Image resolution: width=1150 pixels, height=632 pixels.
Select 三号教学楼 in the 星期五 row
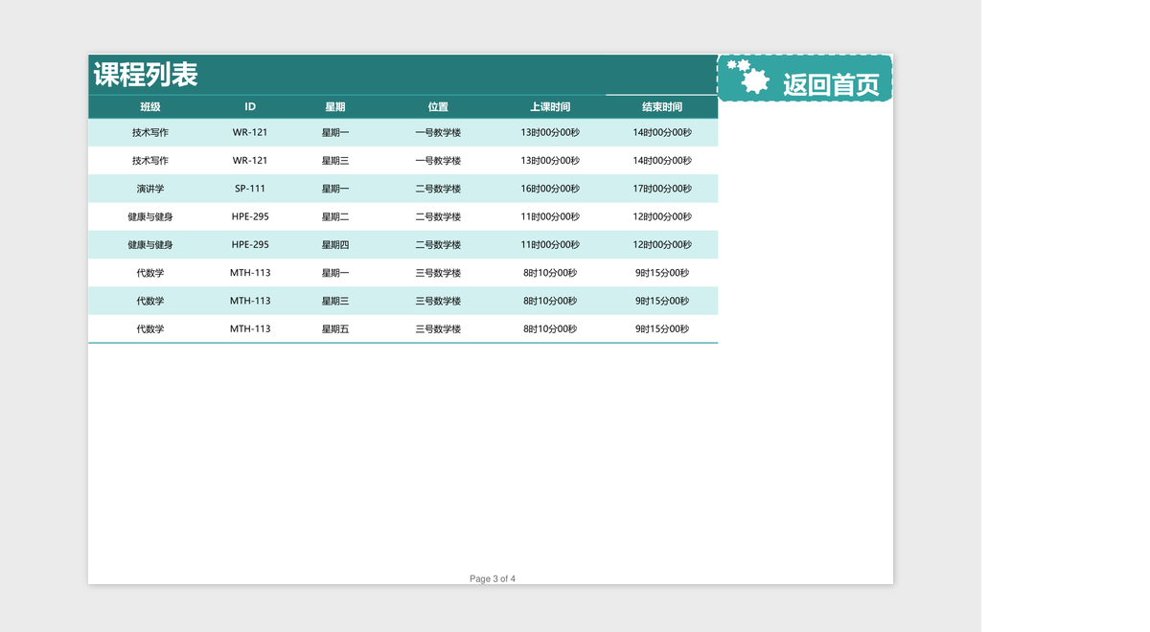[438, 328]
